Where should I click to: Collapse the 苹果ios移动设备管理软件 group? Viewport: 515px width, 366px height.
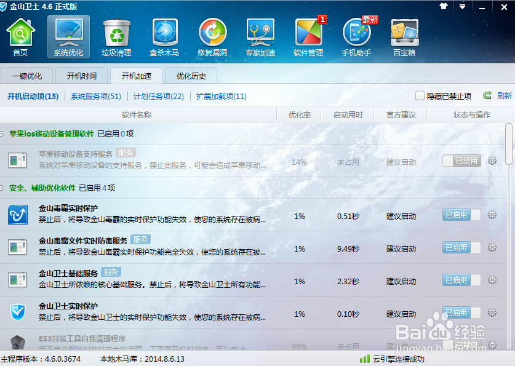[x=2, y=133]
